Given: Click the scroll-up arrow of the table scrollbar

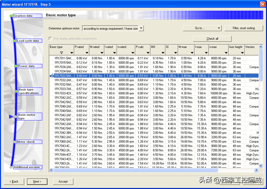Looking at the screenshot, I should [x=261, y=47].
